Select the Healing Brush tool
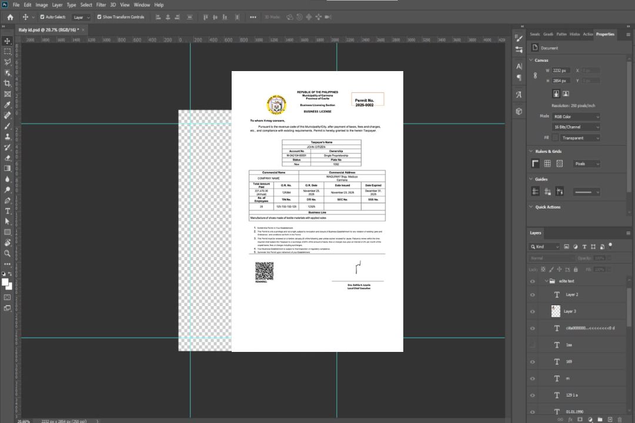Viewport: 635px width, 423px height. point(7,115)
